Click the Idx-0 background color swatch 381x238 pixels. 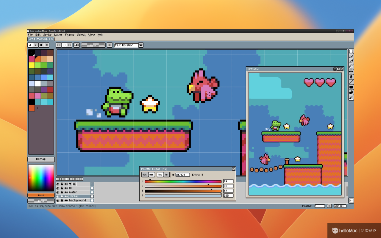click(x=41, y=201)
